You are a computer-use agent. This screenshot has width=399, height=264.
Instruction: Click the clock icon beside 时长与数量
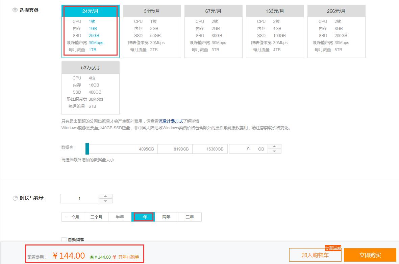click(x=15, y=198)
